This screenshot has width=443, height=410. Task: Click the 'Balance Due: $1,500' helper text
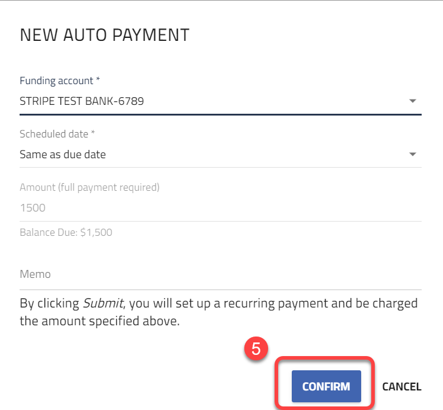click(x=66, y=232)
